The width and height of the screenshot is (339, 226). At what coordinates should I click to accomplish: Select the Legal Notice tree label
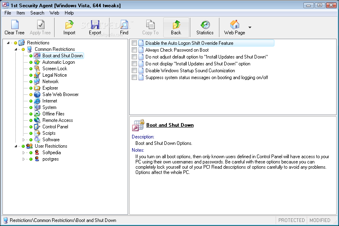click(55, 75)
